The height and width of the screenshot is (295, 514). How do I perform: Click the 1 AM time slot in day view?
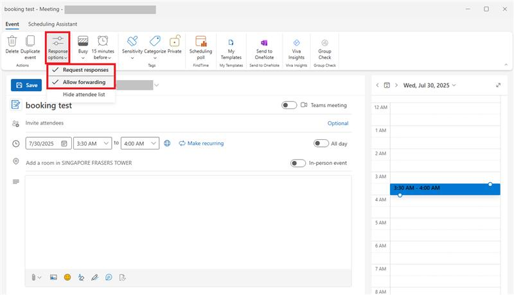pyautogui.click(x=445, y=137)
